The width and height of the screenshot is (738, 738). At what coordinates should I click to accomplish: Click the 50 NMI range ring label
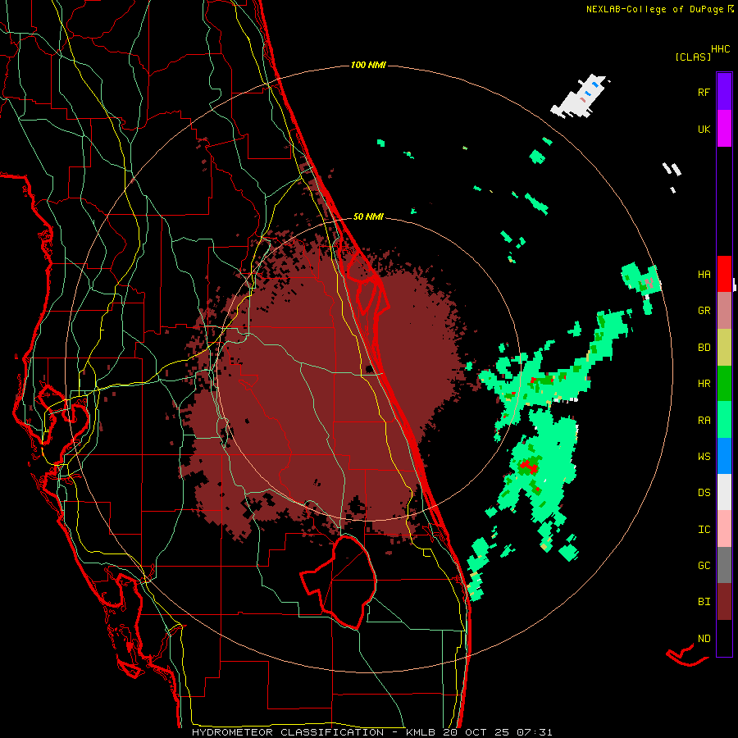[x=368, y=216]
